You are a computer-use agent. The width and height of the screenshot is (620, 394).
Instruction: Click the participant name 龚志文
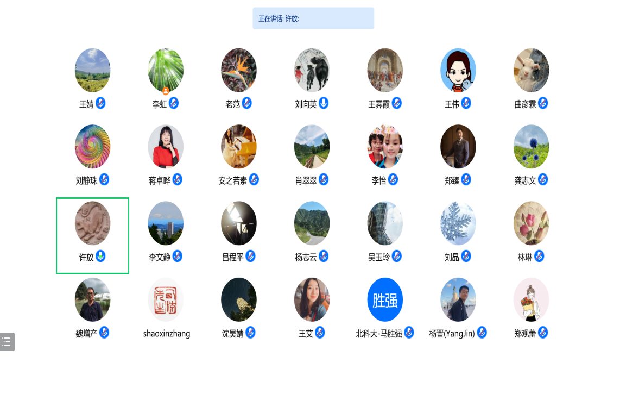point(524,180)
